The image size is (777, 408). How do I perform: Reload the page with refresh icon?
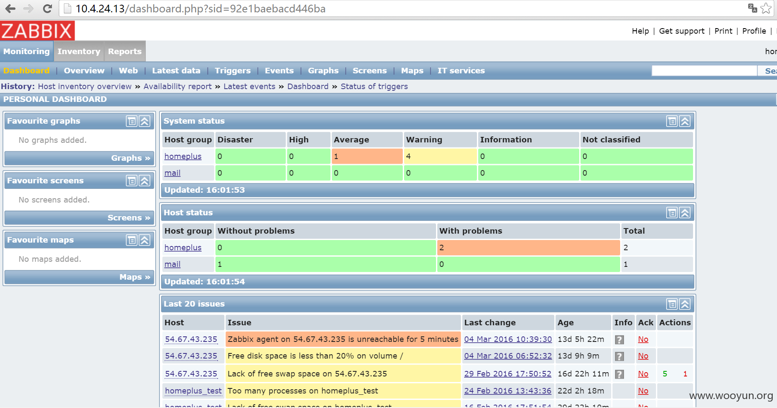pos(47,9)
